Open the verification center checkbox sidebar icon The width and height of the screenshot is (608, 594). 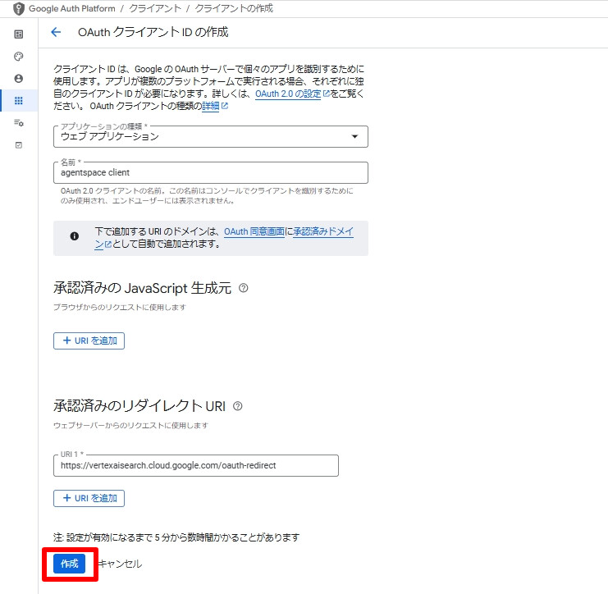[19, 145]
